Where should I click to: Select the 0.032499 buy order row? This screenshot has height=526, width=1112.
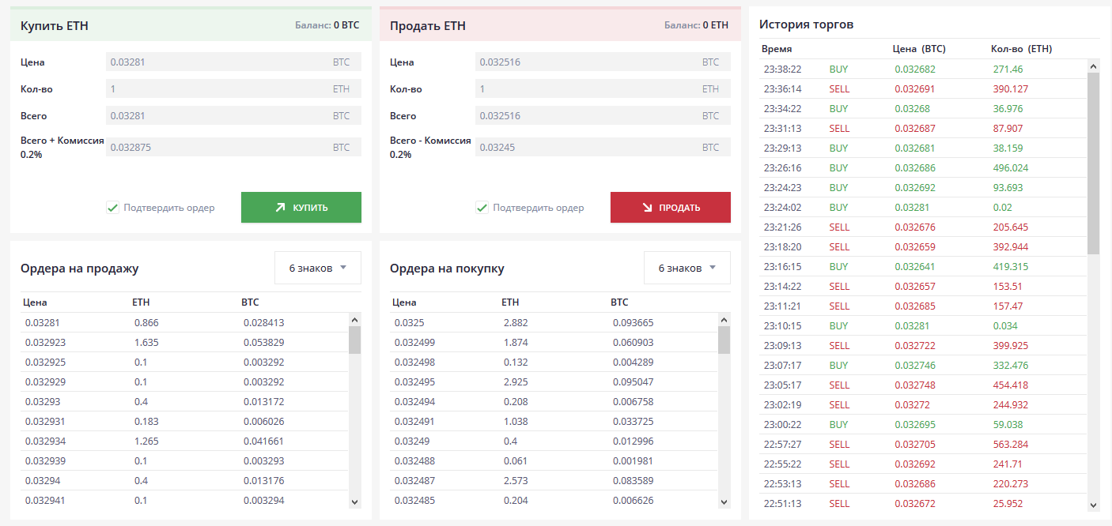point(551,343)
